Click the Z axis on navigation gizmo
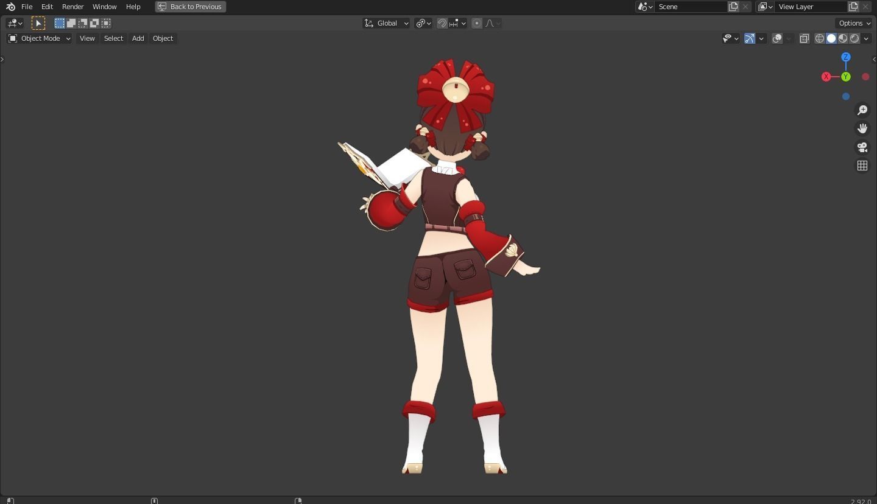 pyautogui.click(x=845, y=57)
